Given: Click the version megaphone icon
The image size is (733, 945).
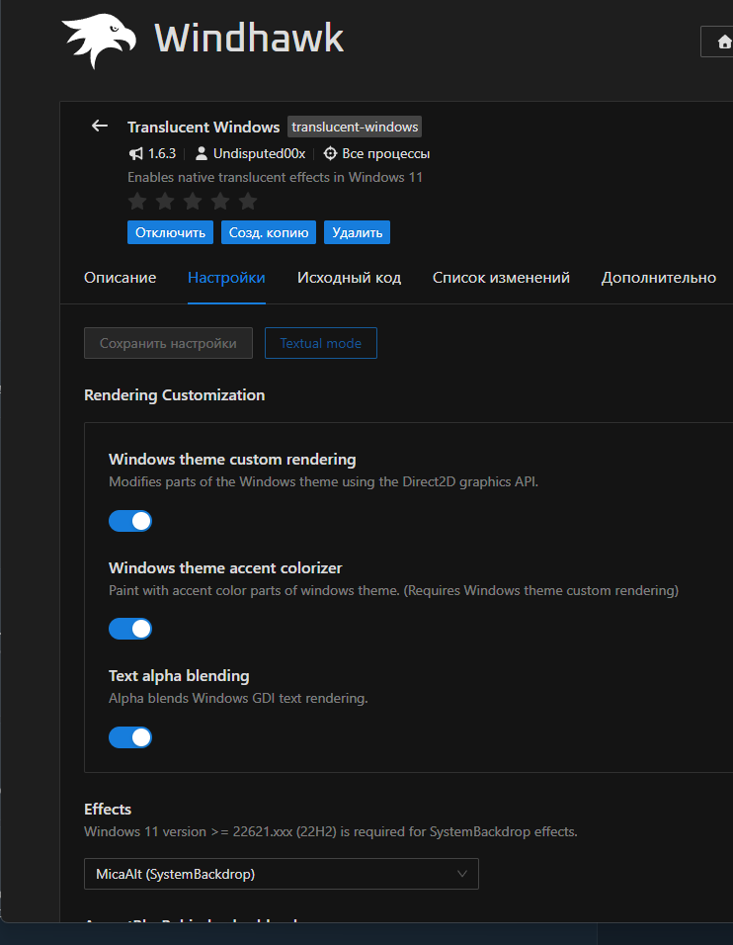Looking at the screenshot, I should 135,153.
